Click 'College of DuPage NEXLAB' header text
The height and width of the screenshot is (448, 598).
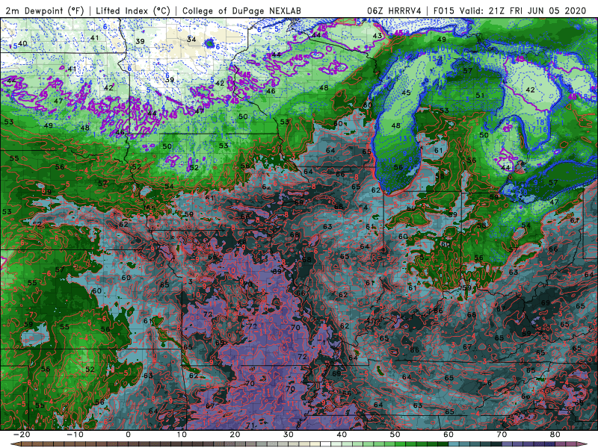point(241,10)
